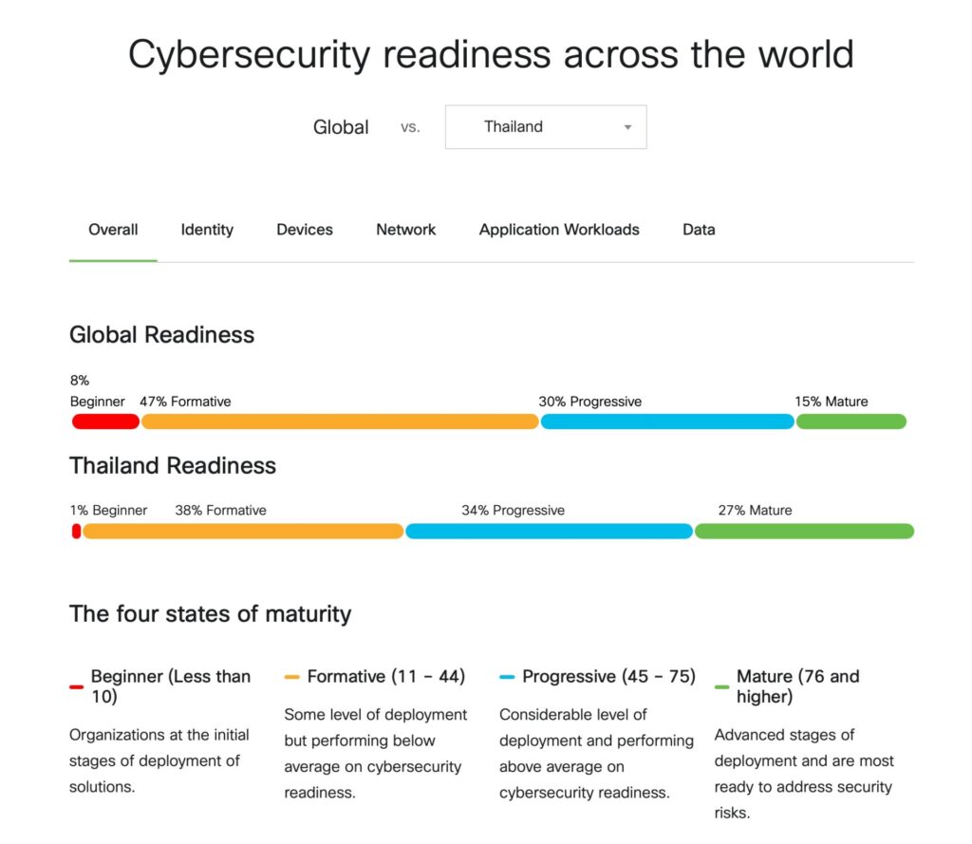Switch to the Data tab

pos(699,230)
